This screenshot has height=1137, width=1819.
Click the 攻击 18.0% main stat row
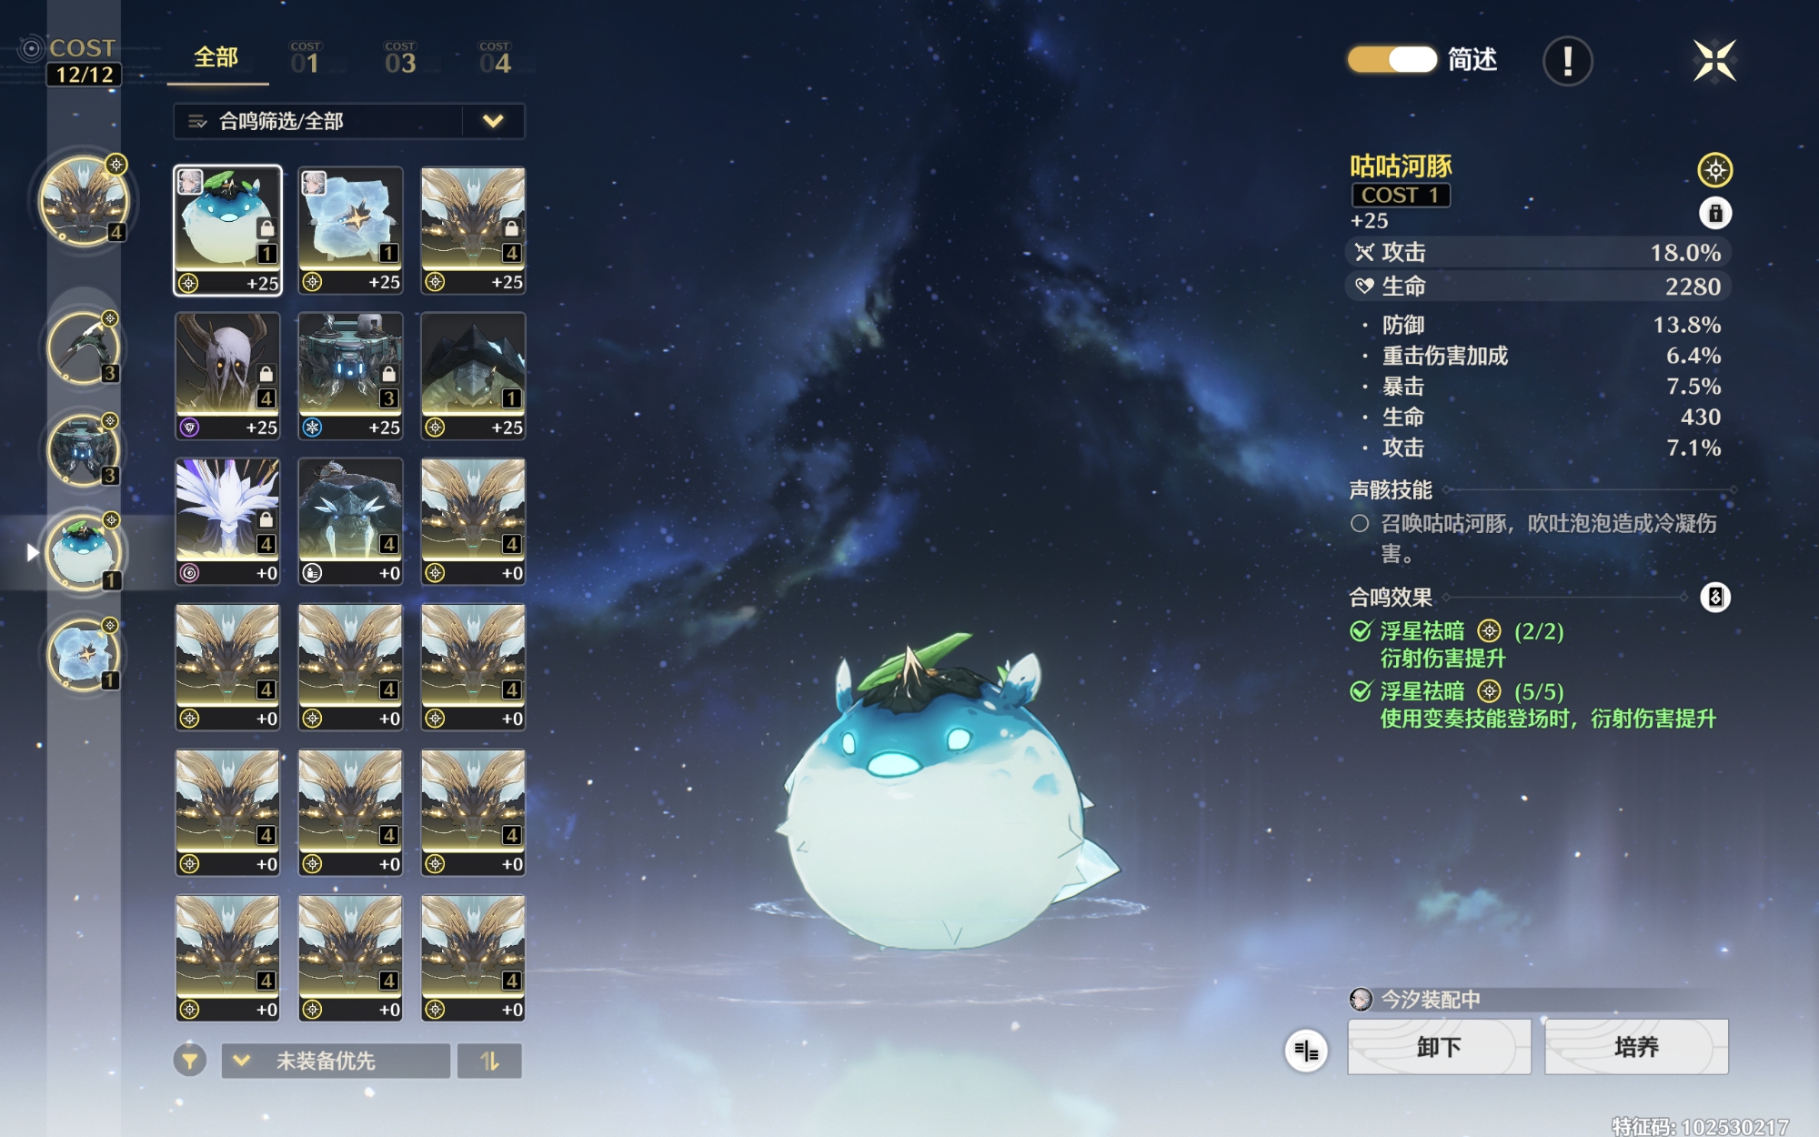click(1537, 252)
